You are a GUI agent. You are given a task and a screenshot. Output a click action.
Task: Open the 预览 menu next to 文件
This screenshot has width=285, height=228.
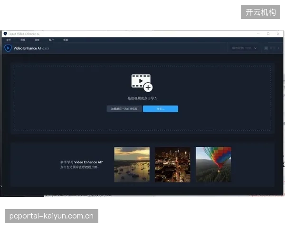23,40
